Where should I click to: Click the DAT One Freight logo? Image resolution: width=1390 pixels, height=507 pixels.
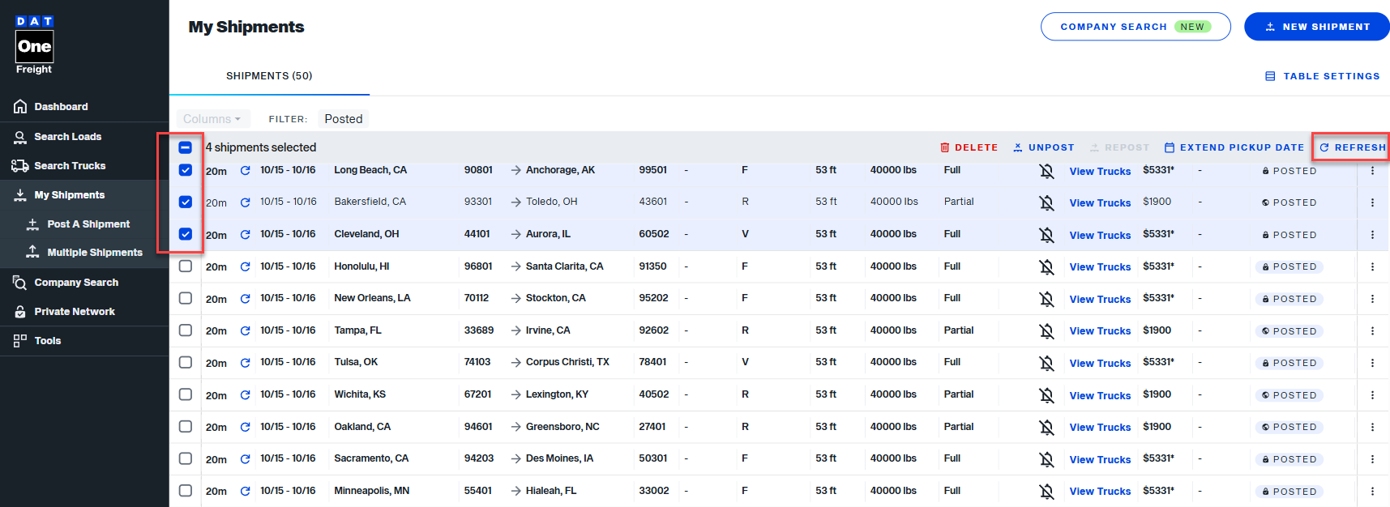[34, 45]
